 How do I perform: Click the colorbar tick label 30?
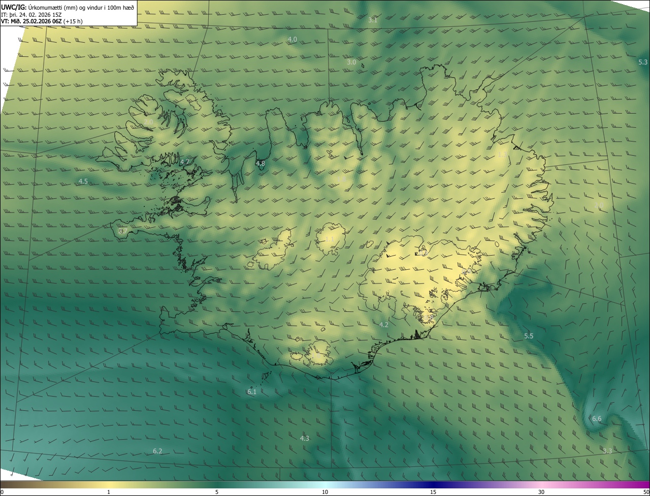[x=541, y=492]
